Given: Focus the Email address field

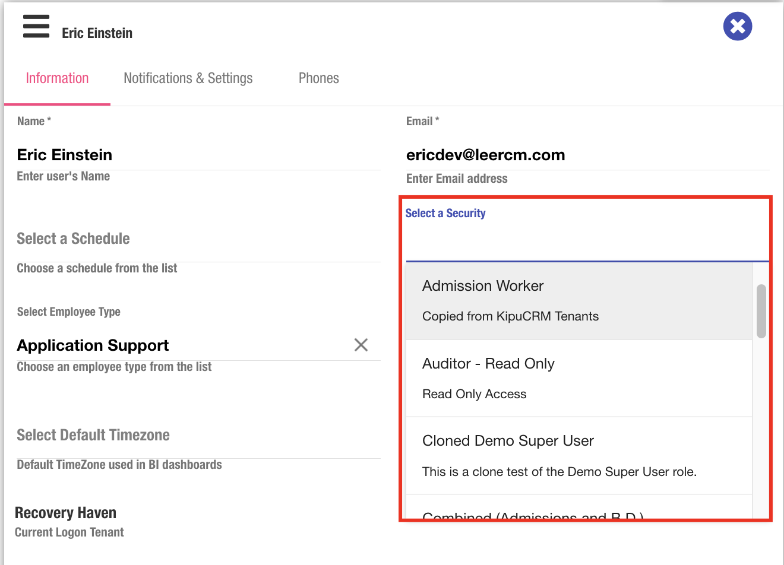Looking at the screenshot, I should [587, 155].
